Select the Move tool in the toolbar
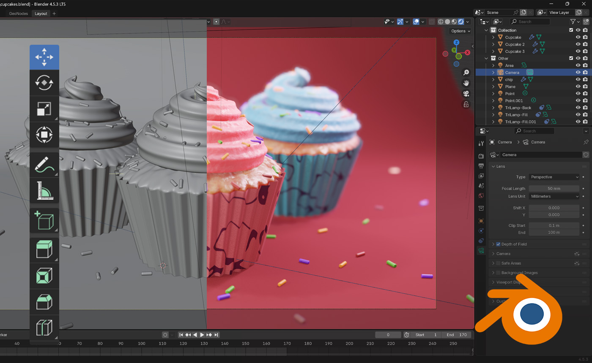592x363 pixels. point(44,56)
